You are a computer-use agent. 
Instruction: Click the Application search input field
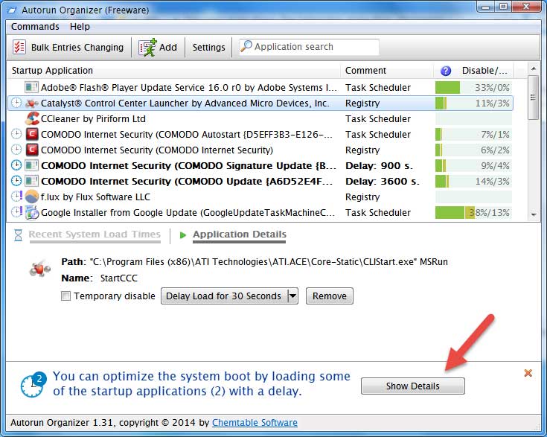309,47
